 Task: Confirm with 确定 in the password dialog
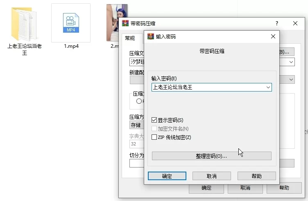167,176
